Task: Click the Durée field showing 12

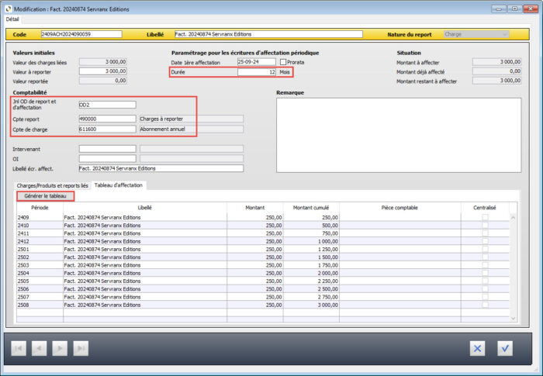Action: (257, 71)
